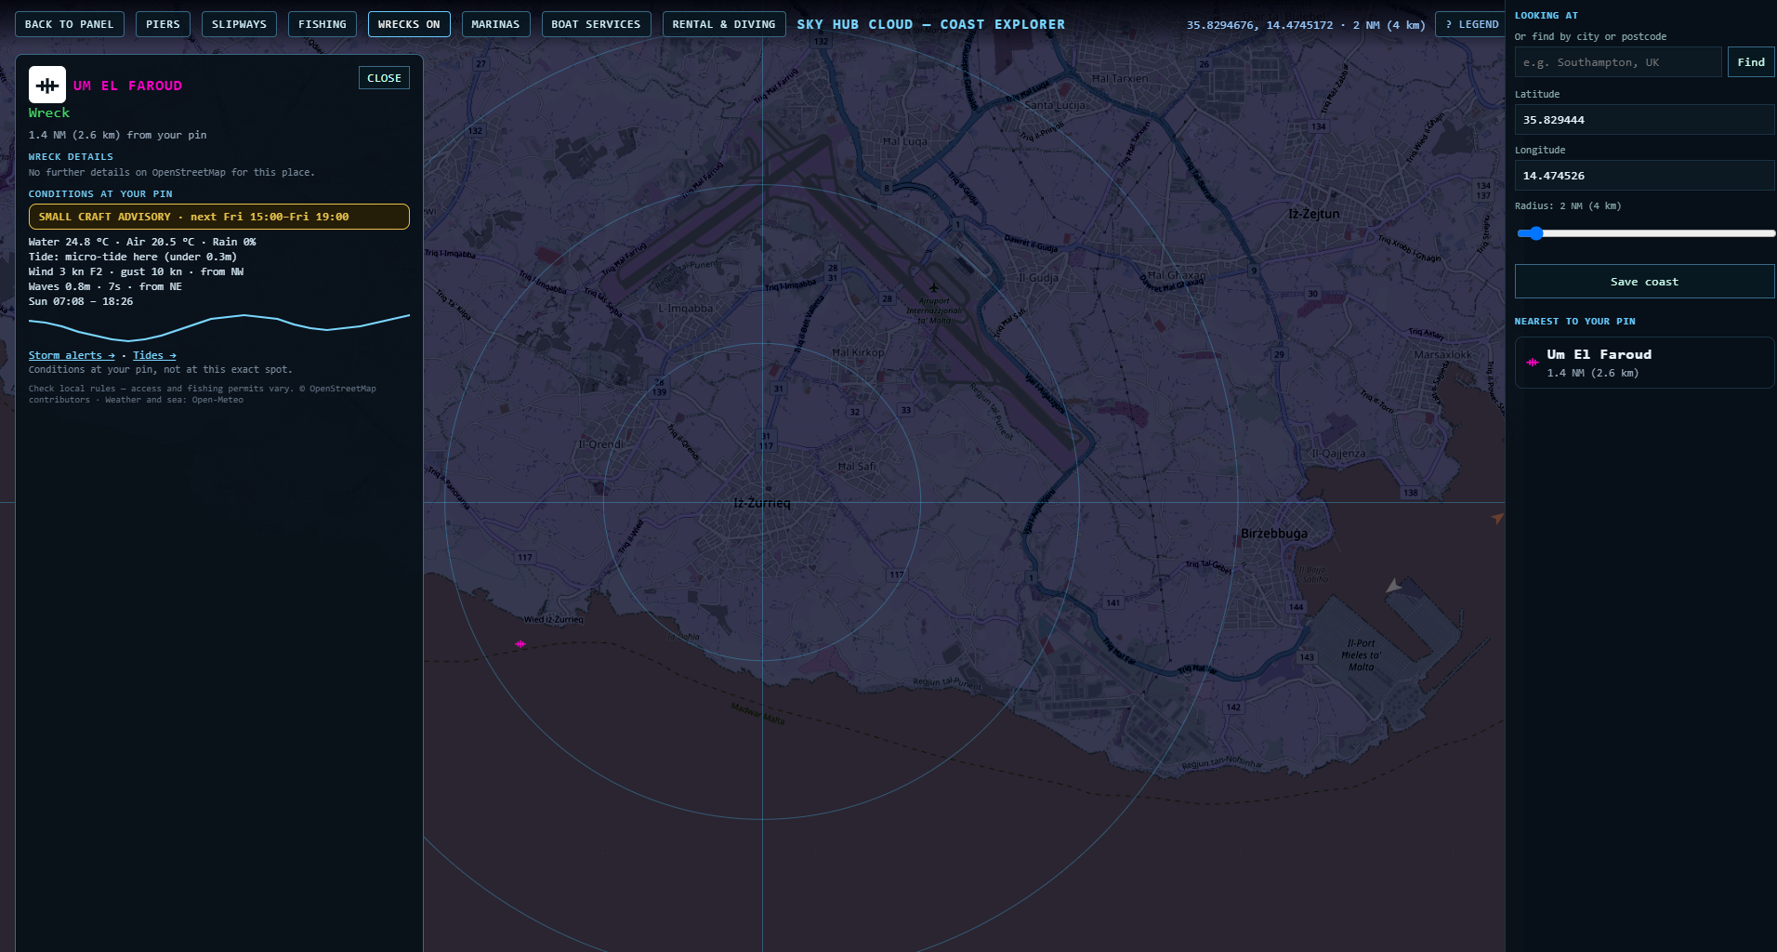Toggle the Piers layer
1777x952 pixels.
click(163, 24)
